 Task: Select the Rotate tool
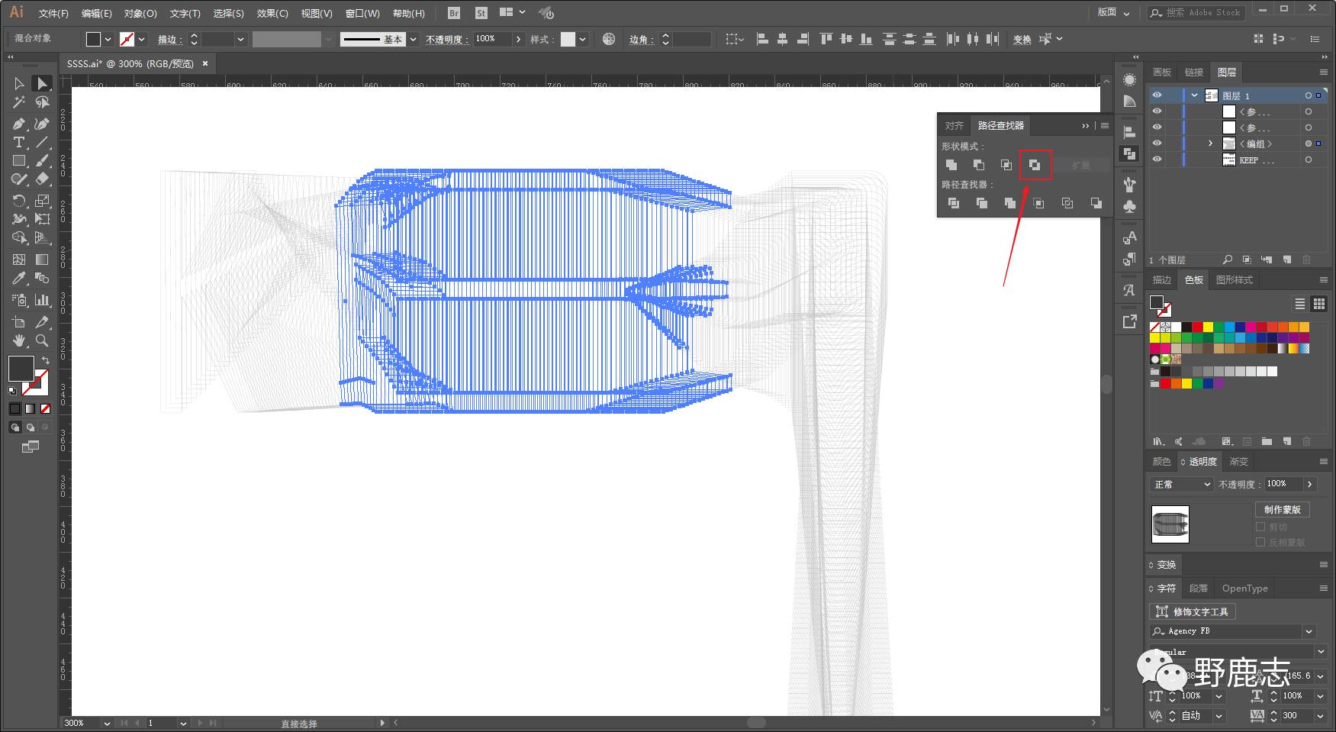click(19, 201)
